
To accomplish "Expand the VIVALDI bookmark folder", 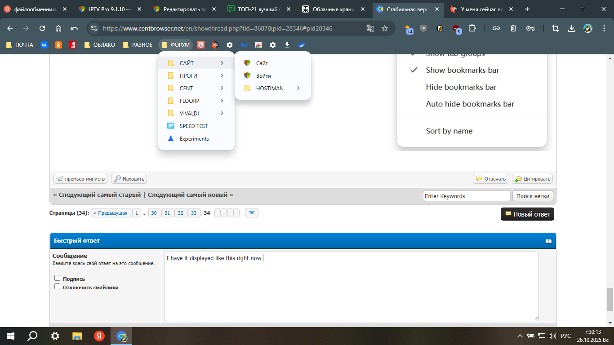I will [196, 114].
